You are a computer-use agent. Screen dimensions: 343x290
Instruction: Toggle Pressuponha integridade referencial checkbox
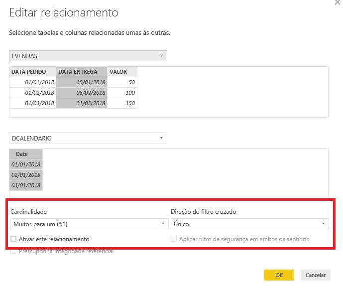(x=13, y=251)
